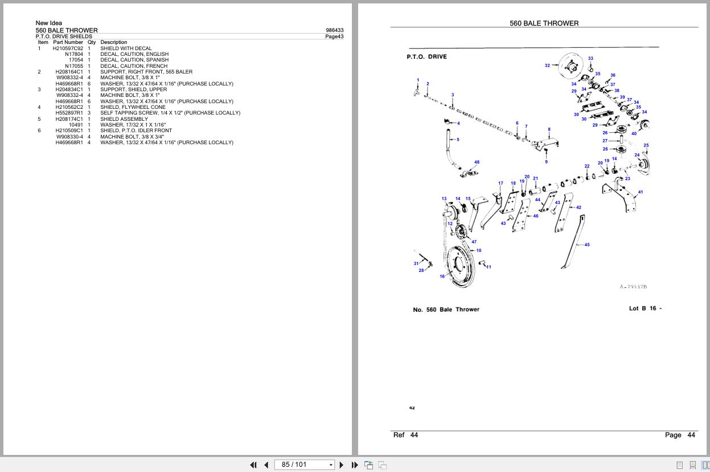Click the 'P.T.O. DRIVE' diagram title
The image size is (710, 472).
click(x=426, y=56)
